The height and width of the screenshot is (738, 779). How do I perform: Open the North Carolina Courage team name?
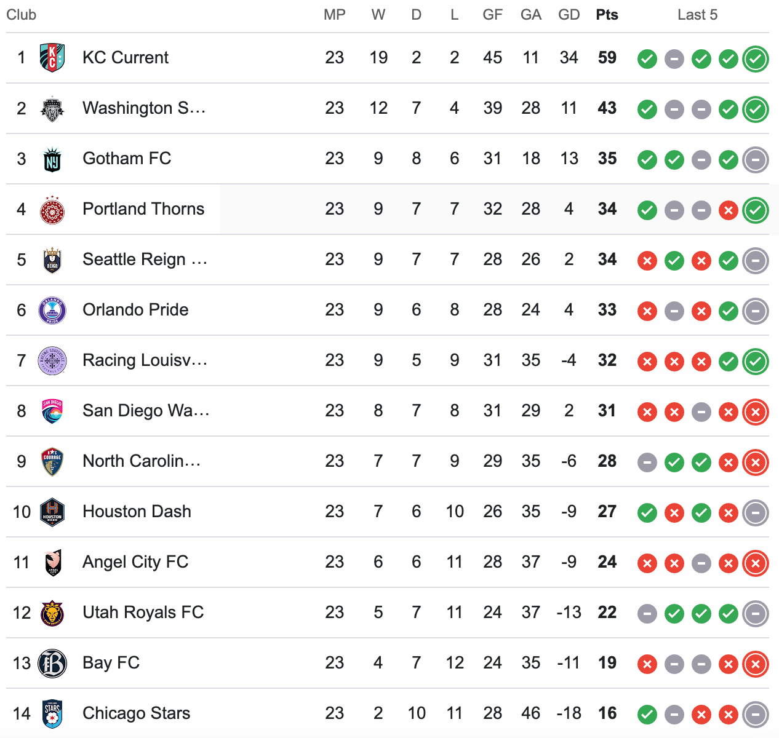click(x=142, y=461)
